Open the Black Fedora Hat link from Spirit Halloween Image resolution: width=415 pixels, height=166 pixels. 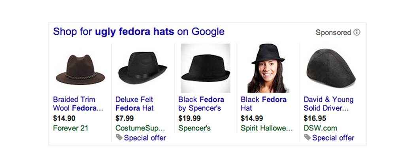[264, 104]
